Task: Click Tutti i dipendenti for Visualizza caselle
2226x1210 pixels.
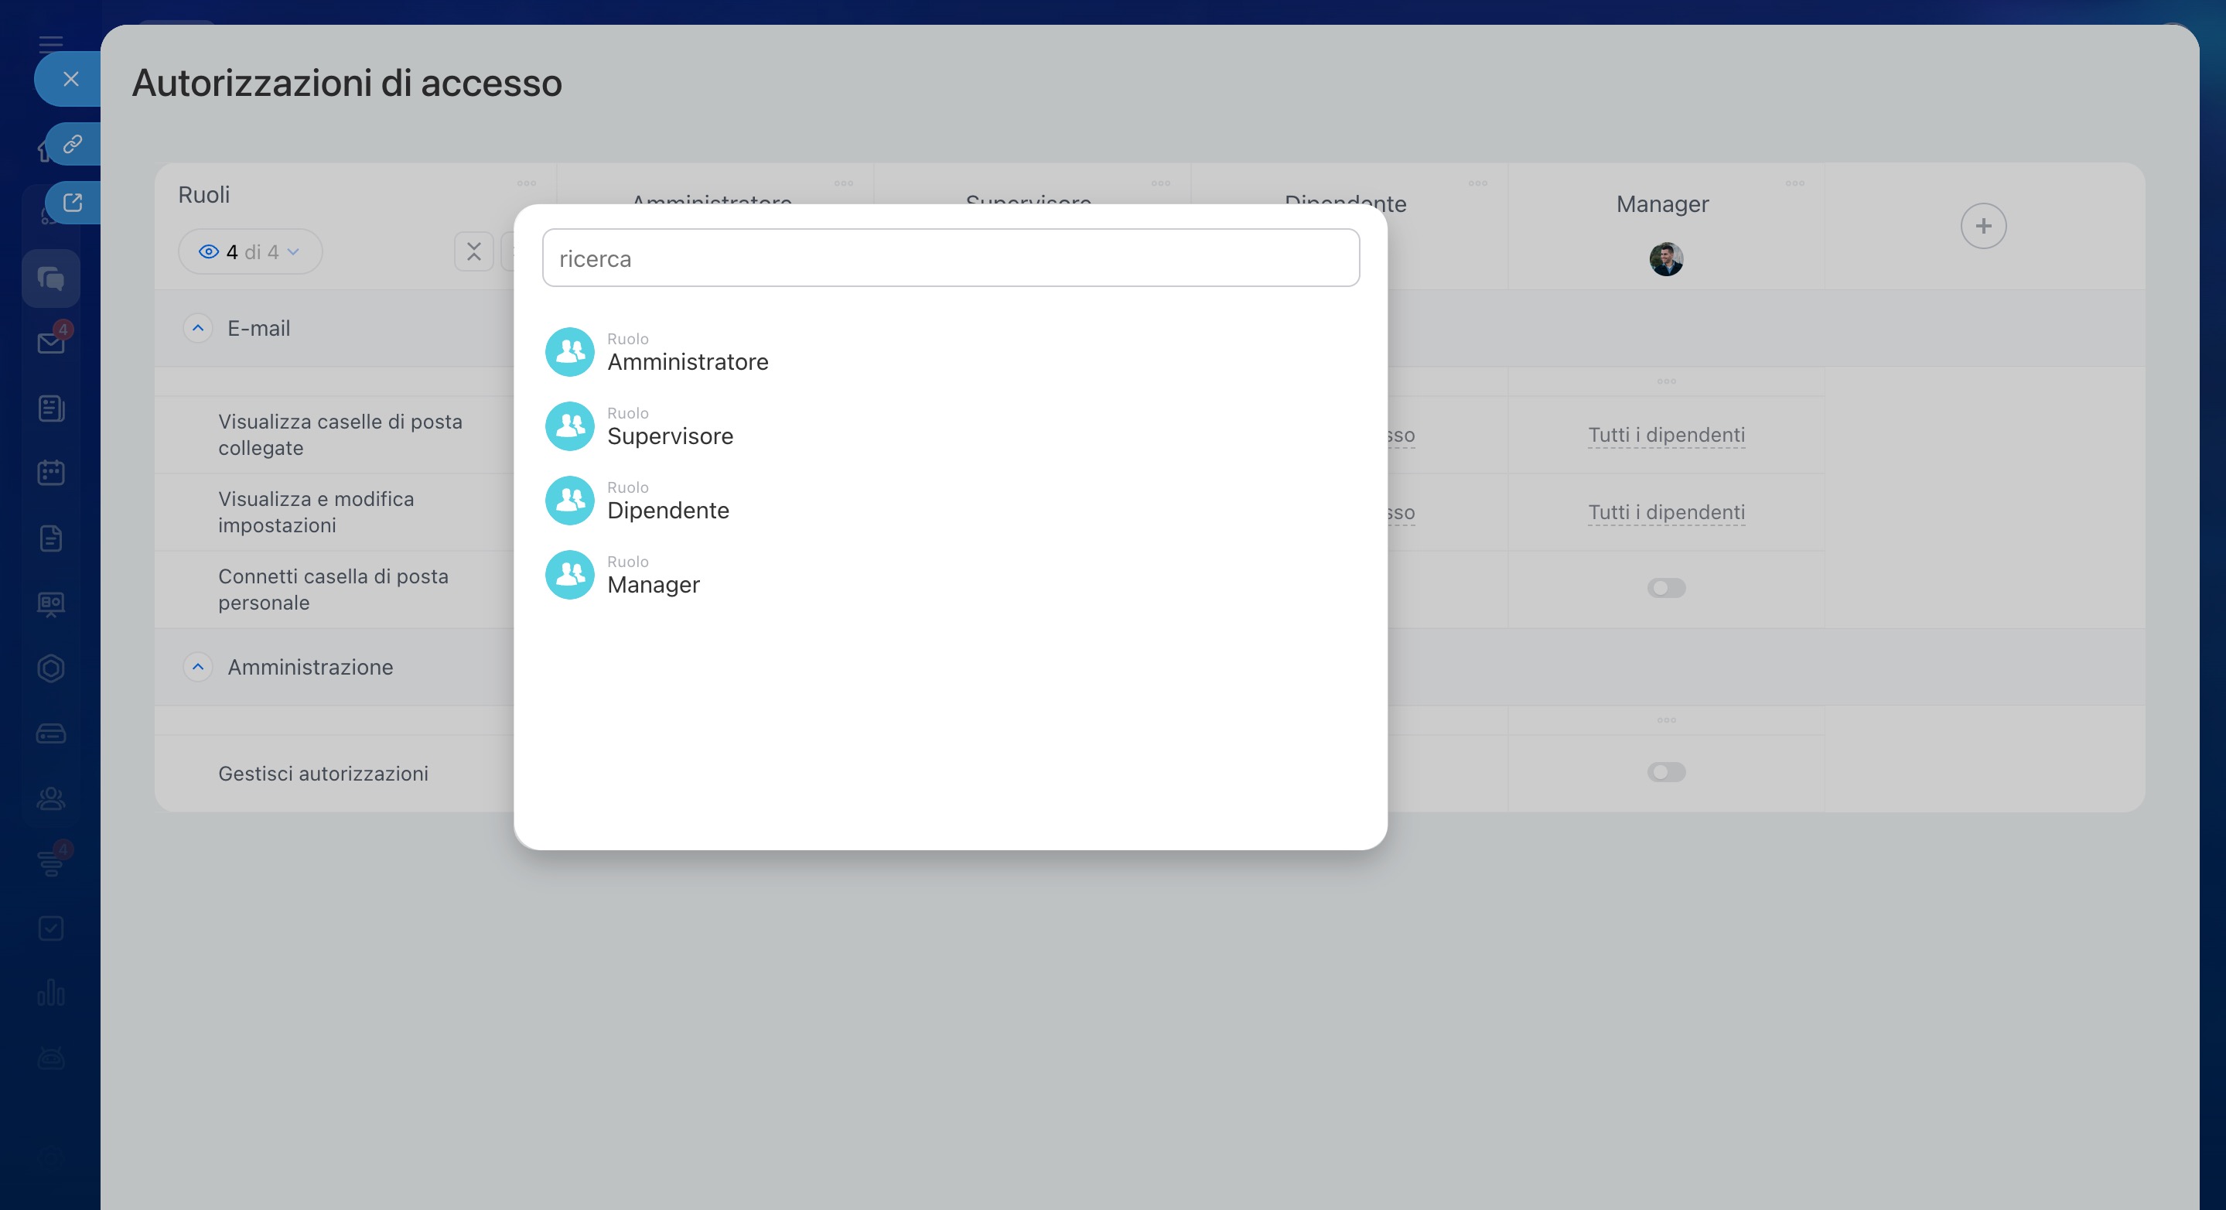Action: pos(1665,435)
